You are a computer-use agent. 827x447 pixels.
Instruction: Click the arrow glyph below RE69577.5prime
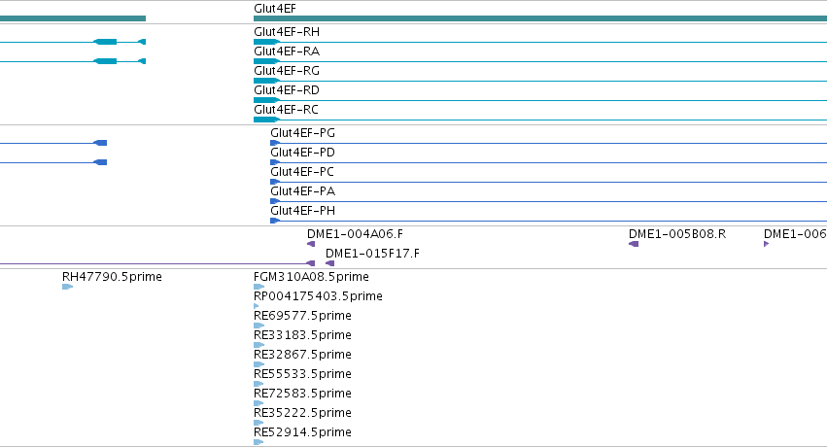[258, 326]
